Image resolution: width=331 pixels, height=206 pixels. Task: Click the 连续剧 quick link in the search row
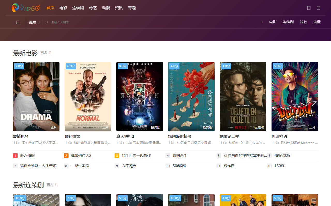[x=288, y=22]
